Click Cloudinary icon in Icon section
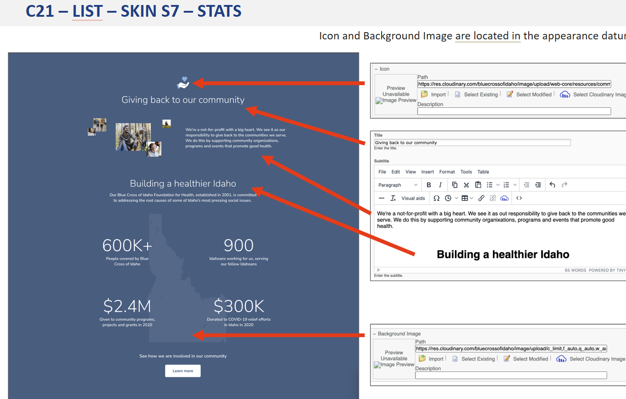This screenshot has height=399, width=626. coord(565,94)
